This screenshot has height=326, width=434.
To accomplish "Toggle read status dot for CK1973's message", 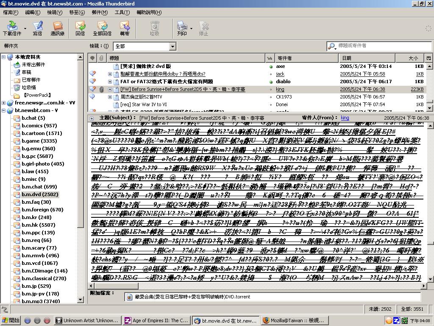I will (271, 97).
